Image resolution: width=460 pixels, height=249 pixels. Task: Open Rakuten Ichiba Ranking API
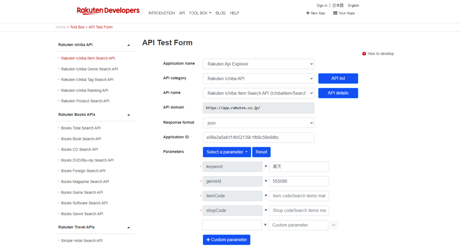pos(85,90)
